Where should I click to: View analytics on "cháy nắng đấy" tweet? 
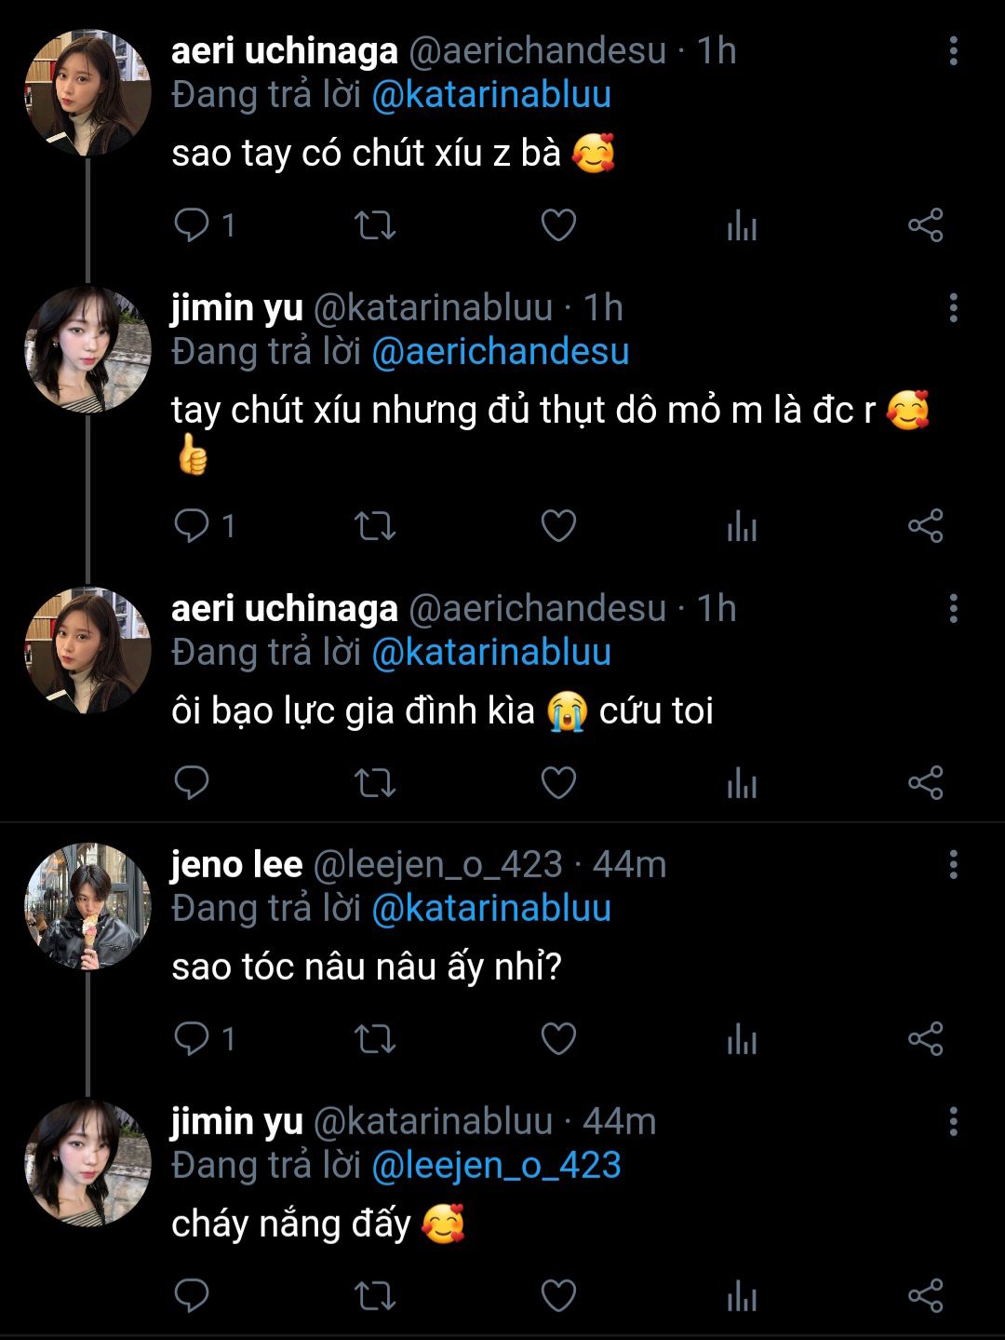[742, 1295]
